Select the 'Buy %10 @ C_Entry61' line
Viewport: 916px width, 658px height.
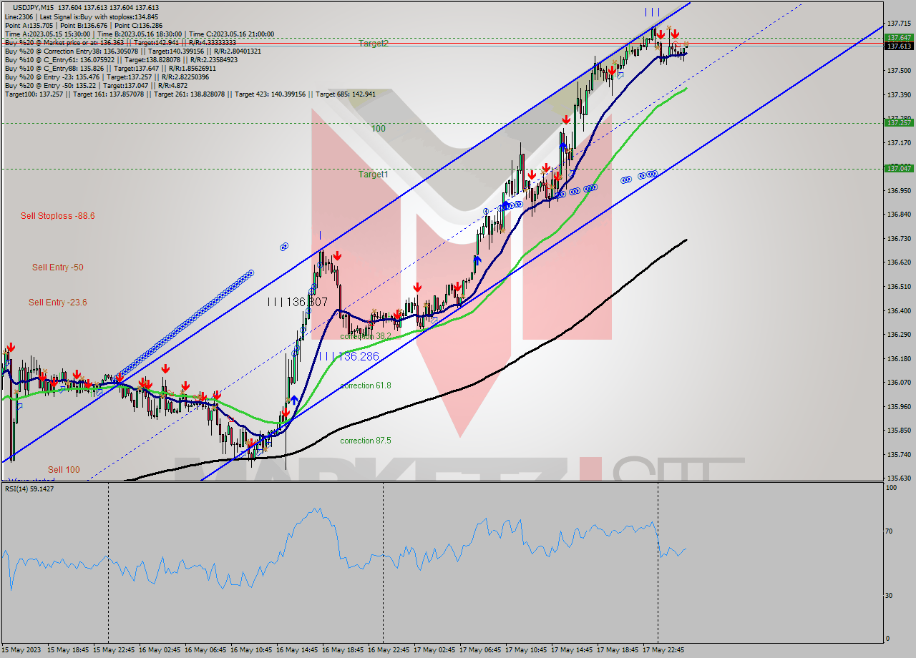pos(121,59)
